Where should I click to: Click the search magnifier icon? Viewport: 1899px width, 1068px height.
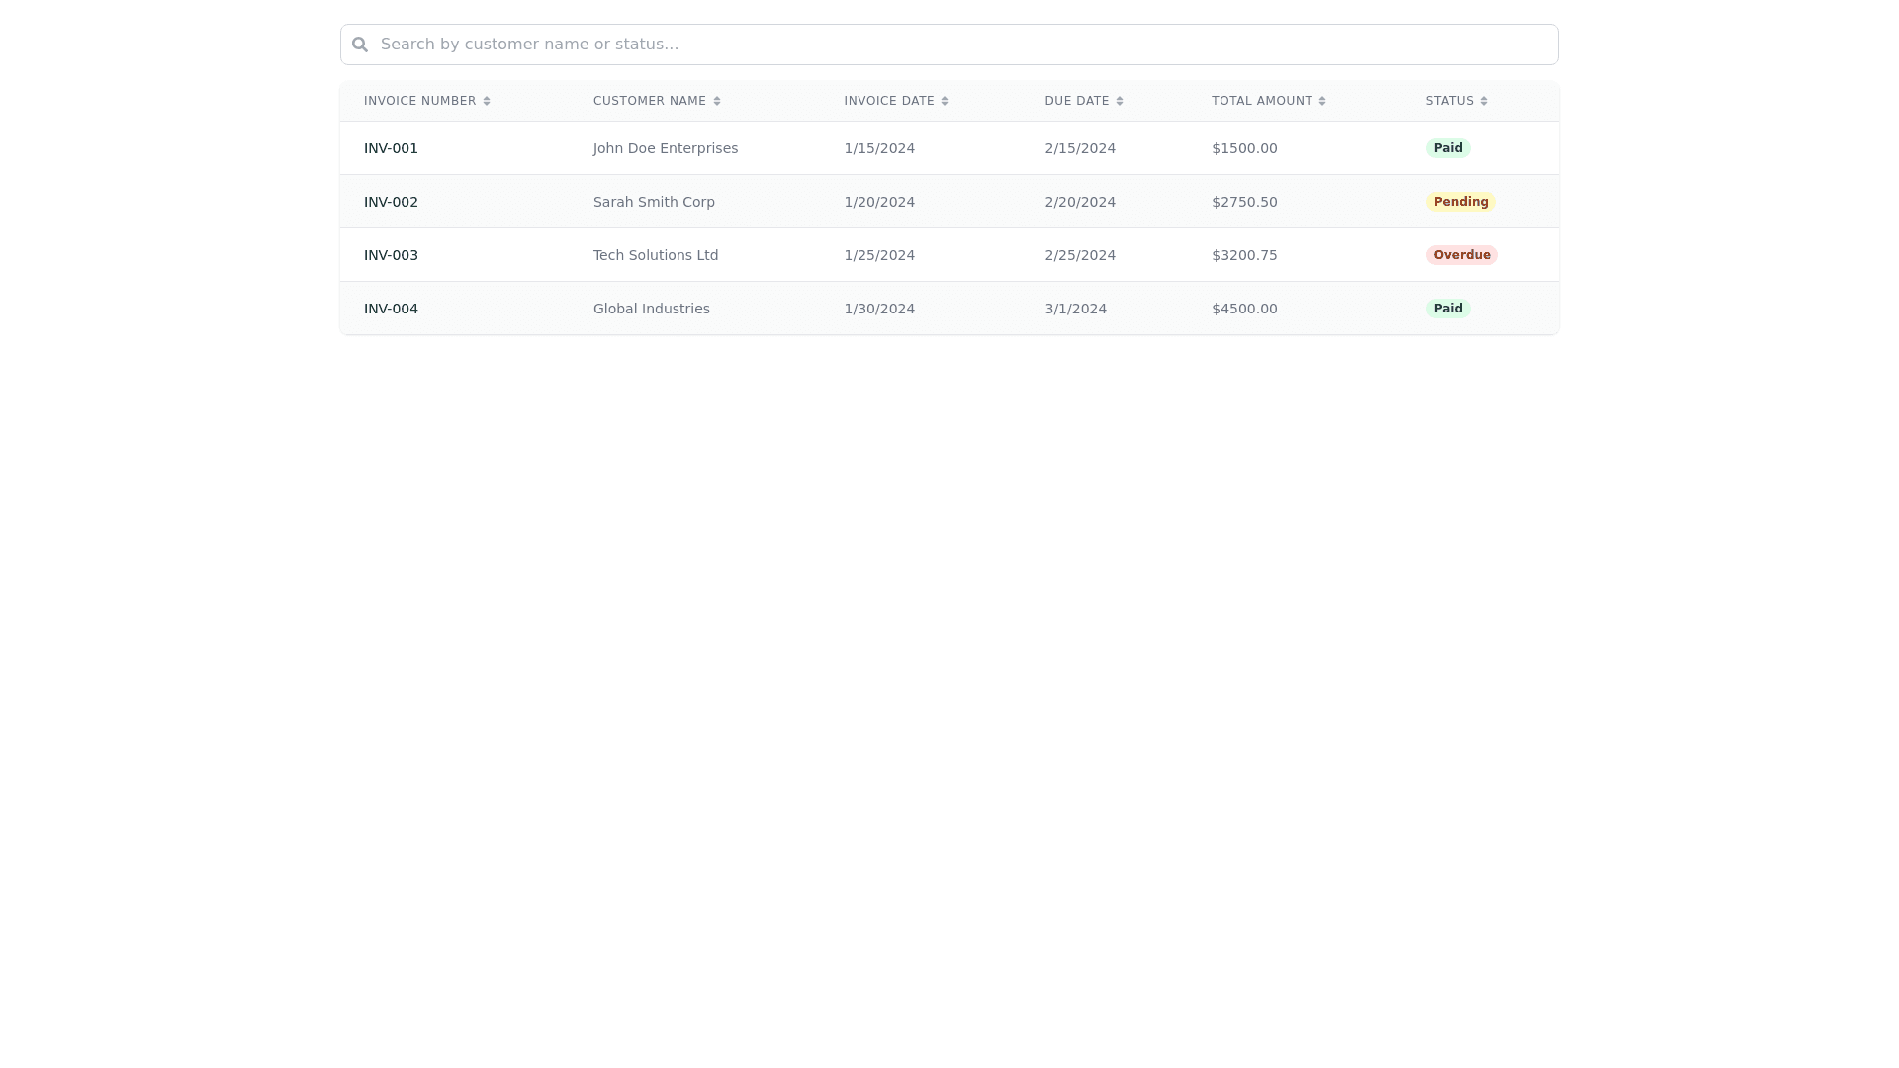(x=360, y=44)
